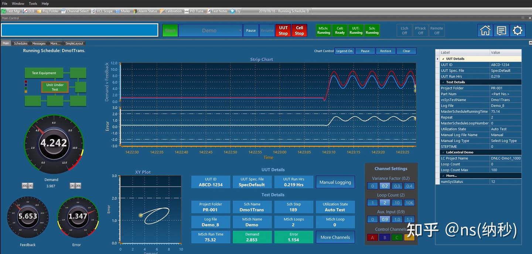Launch the VCL Scope
Image resolution: width=532 pixels, height=254 pixels.
point(102,11)
